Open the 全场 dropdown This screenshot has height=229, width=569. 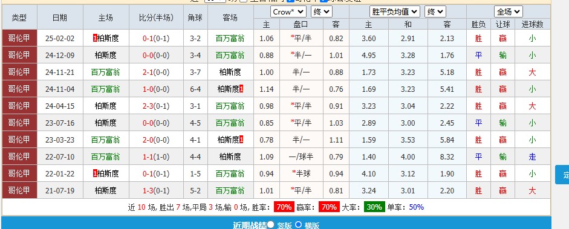pyautogui.click(x=509, y=12)
